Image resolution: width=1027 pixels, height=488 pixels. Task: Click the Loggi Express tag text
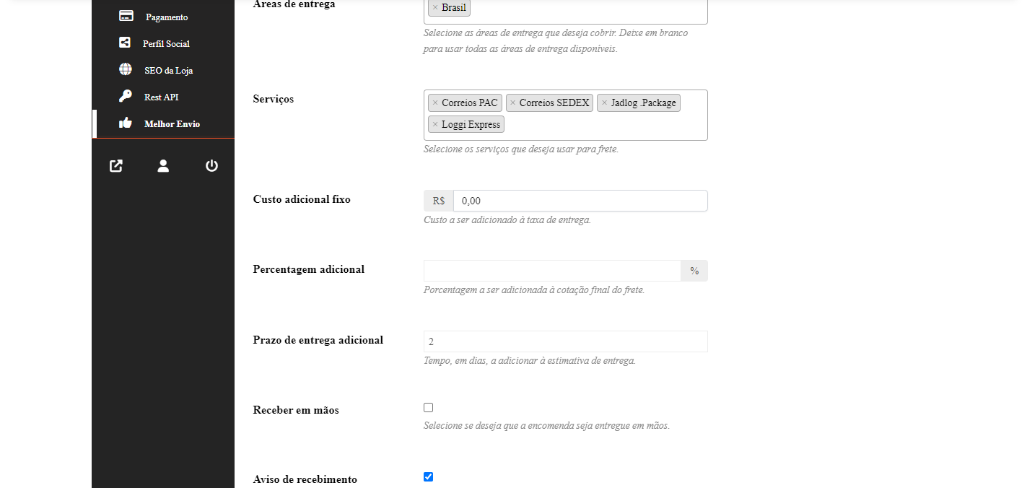[471, 124]
